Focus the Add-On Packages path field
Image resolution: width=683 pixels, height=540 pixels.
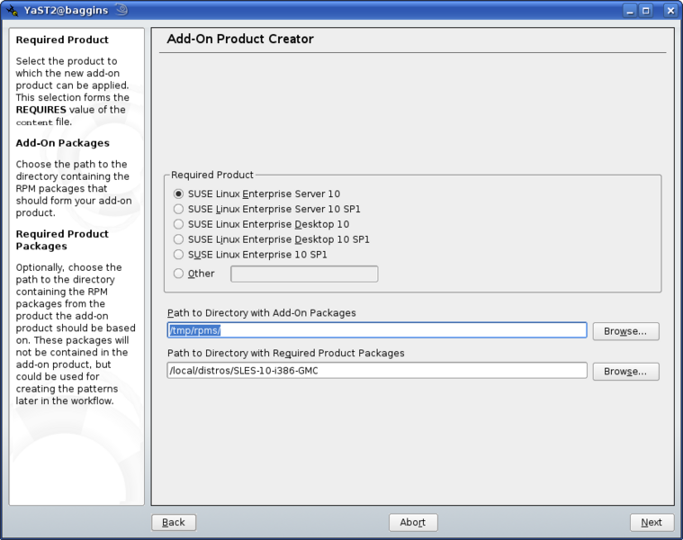pos(377,330)
